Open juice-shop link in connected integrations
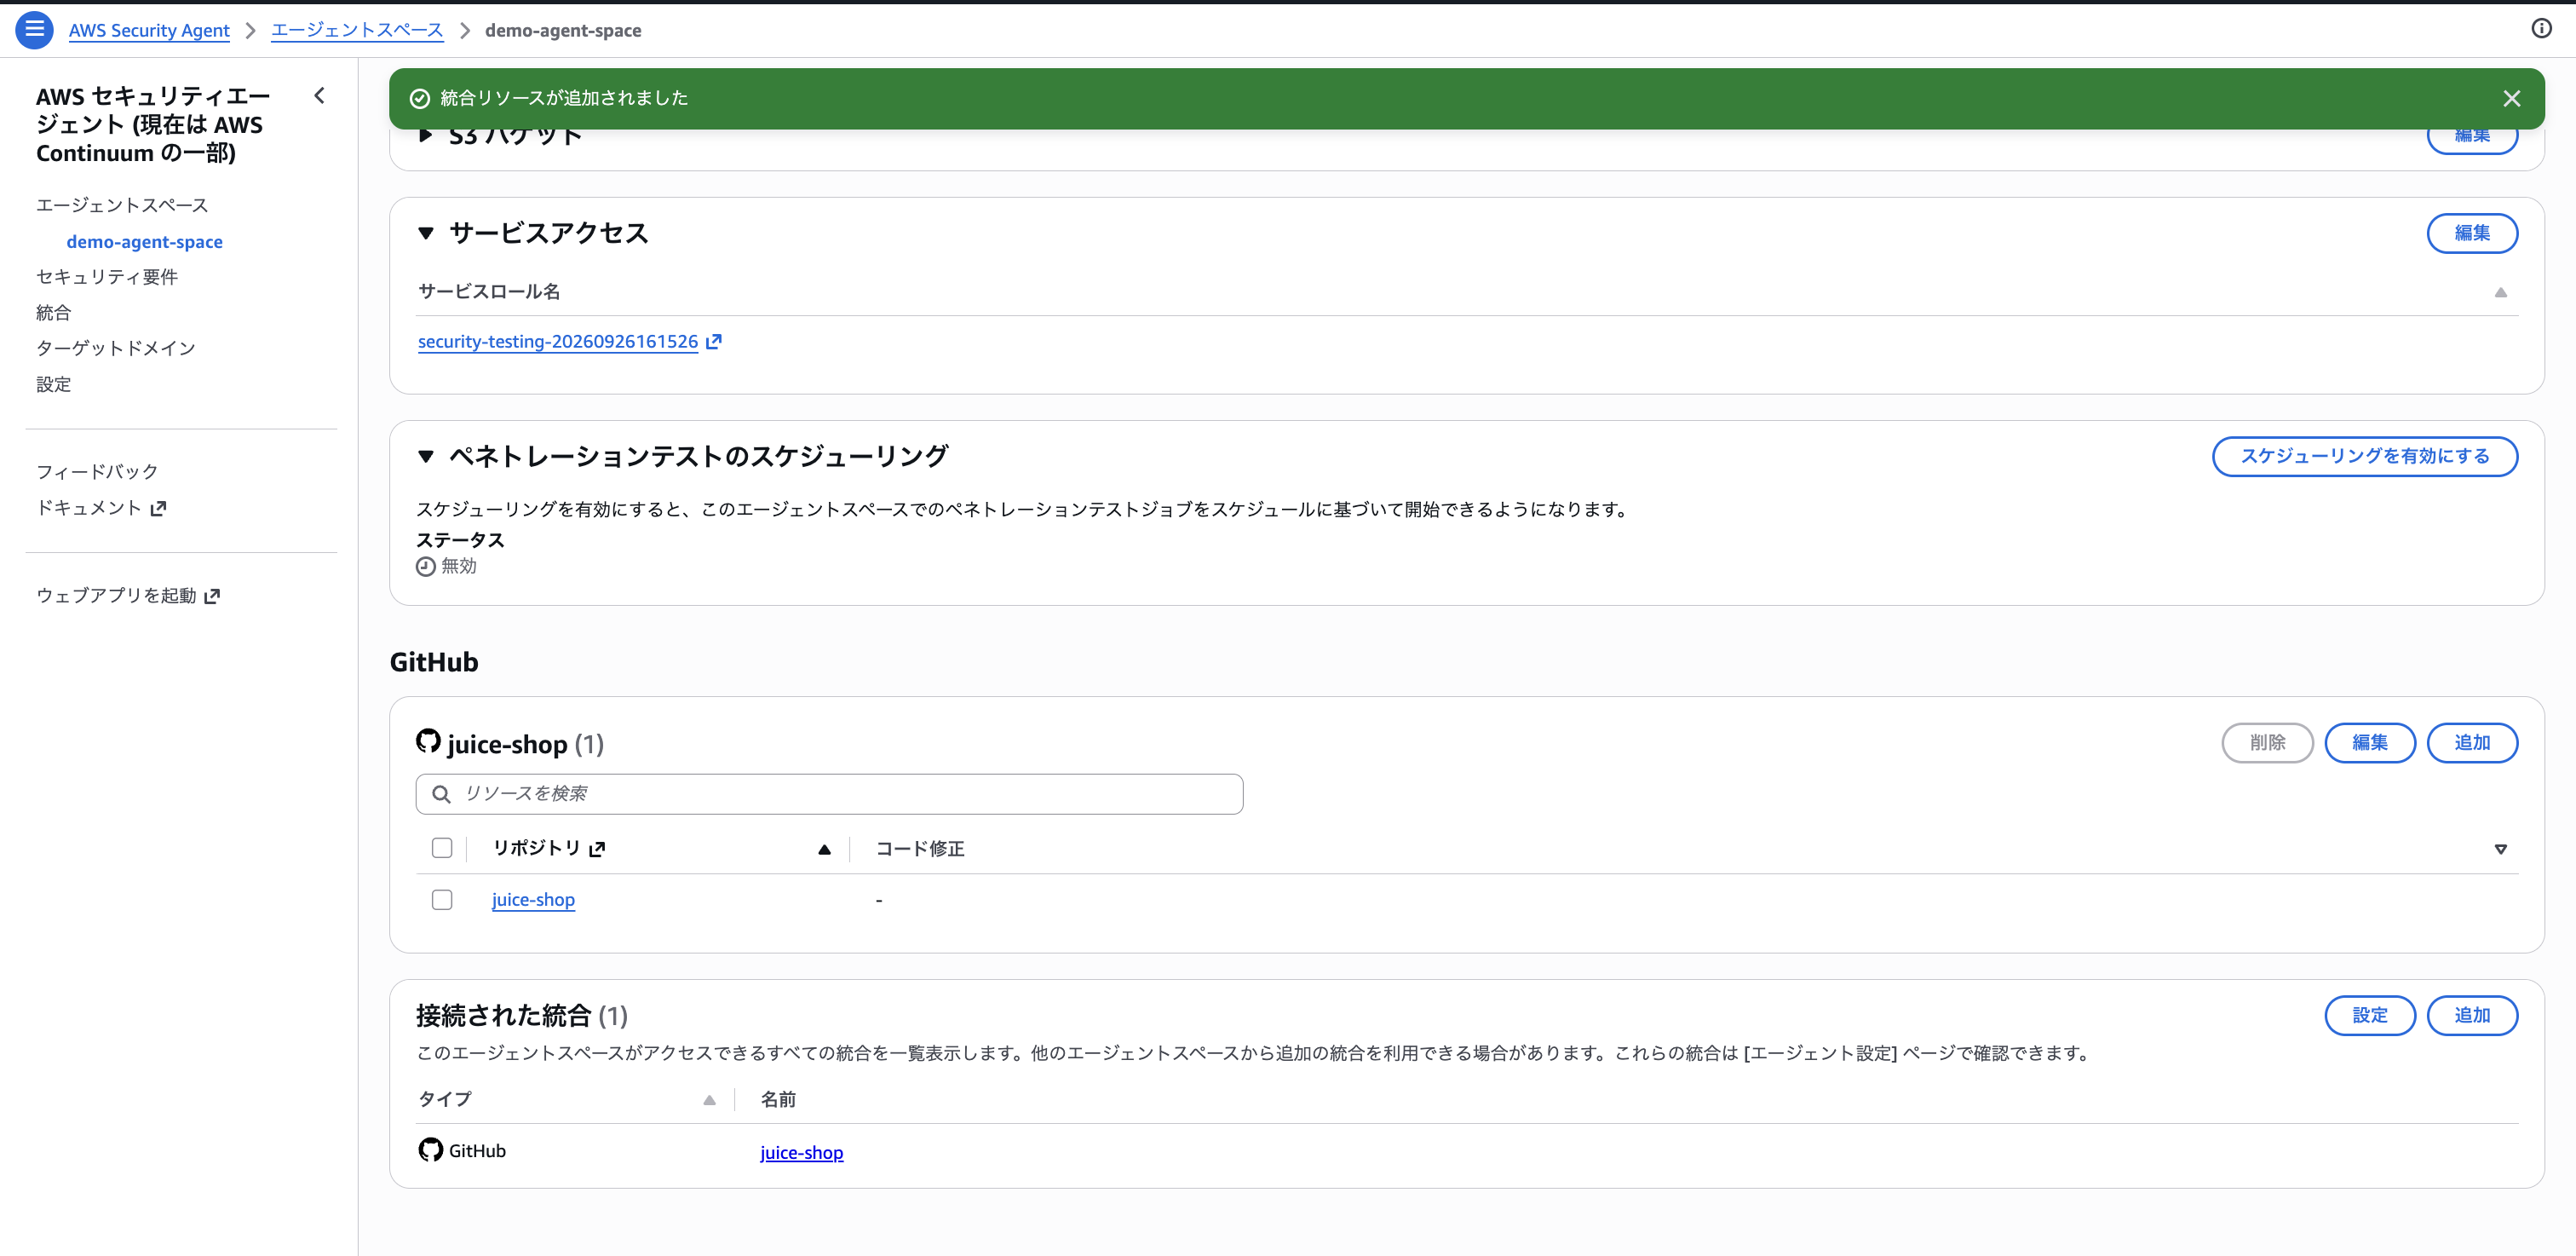Viewport: 2576px width, 1256px height. (x=801, y=1153)
